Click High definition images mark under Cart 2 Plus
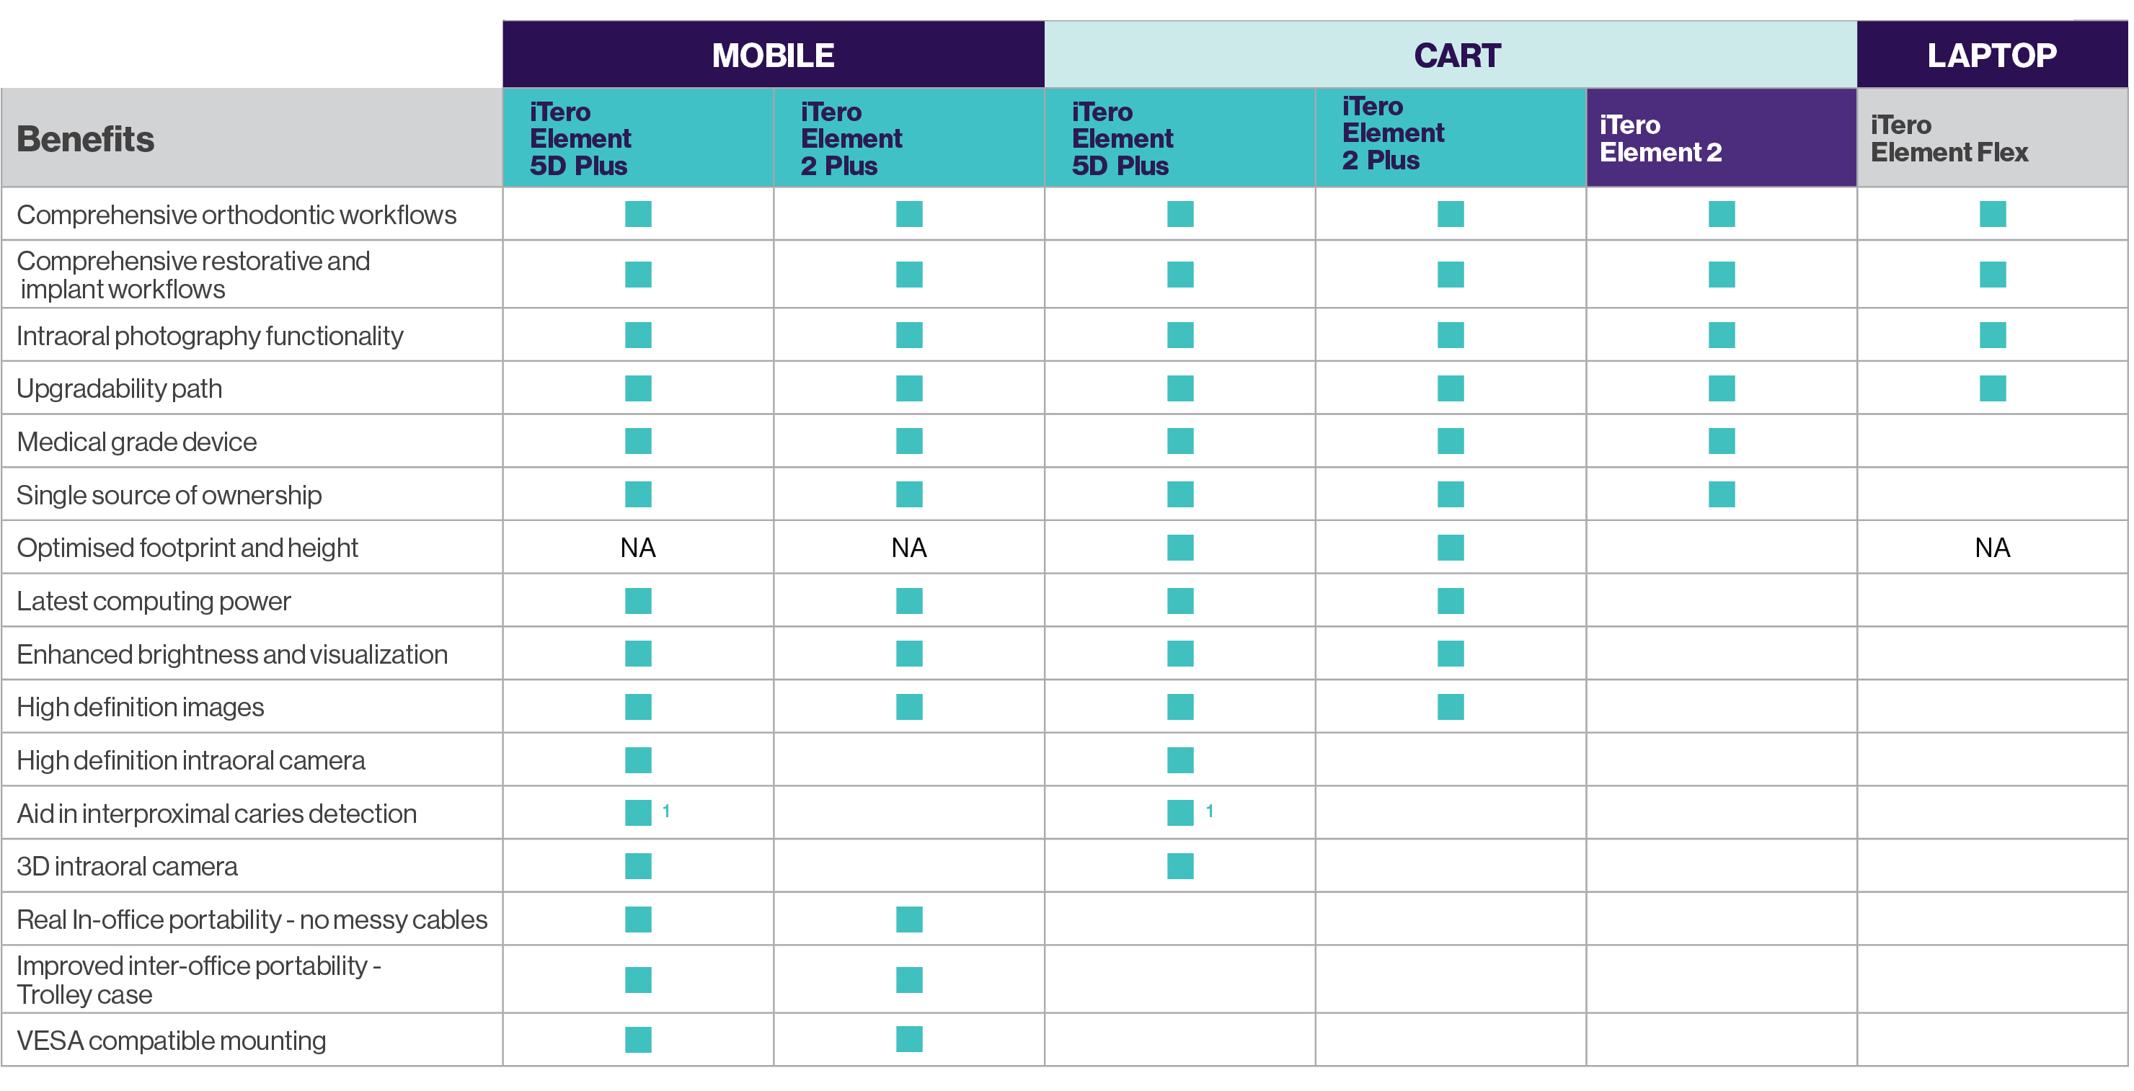The width and height of the screenshot is (2134, 1091). click(x=1450, y=707)
